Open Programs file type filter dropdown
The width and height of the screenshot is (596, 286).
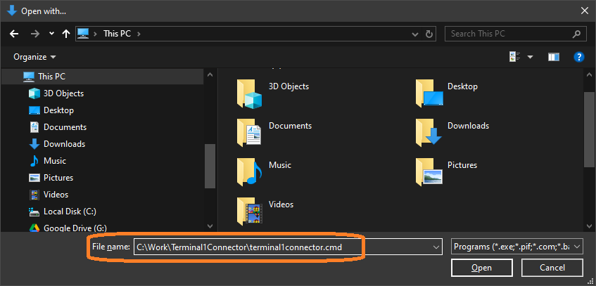(x=516, y=247)
